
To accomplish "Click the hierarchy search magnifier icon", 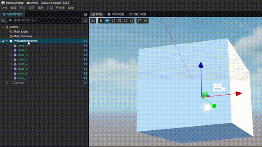I will coord(10,20).
